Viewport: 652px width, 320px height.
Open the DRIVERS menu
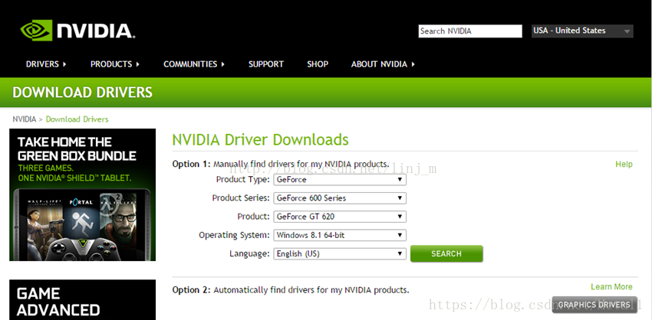tap(46, 64)
